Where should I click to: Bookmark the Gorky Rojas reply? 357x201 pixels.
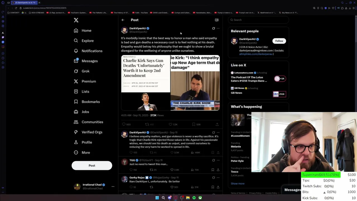pyautogui.click(x=213, y=187)
